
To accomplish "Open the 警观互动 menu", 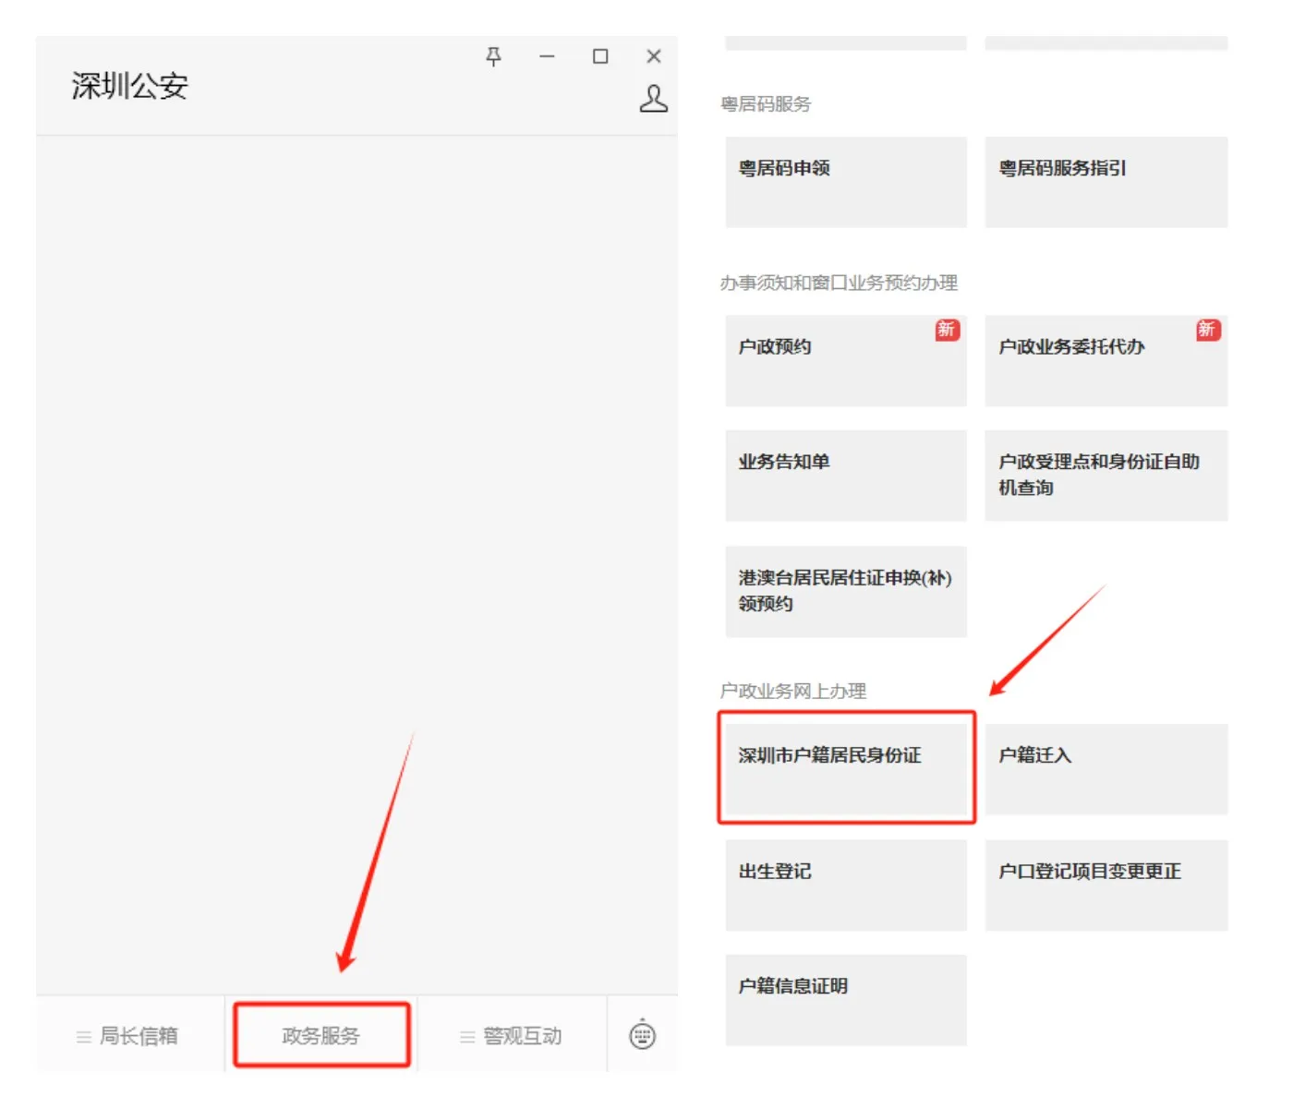I will 512,1036.
